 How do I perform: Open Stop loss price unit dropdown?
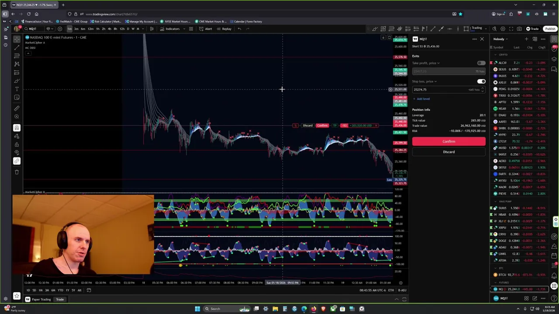click(x=424, y=82)
